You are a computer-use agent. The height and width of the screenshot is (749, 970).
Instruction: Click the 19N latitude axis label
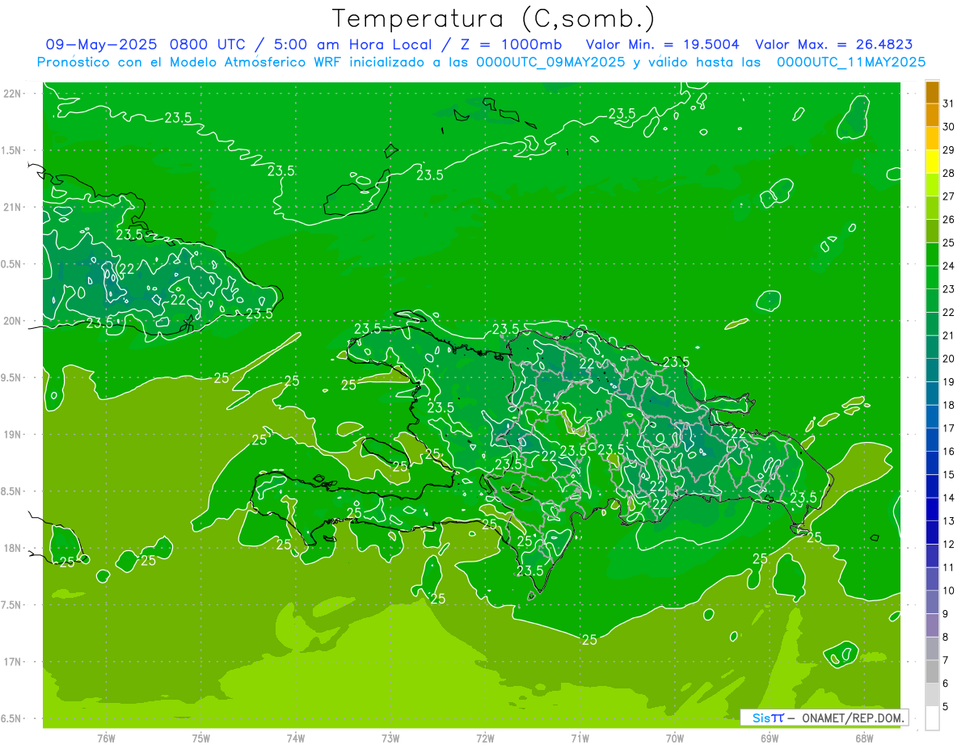point(12,435)
